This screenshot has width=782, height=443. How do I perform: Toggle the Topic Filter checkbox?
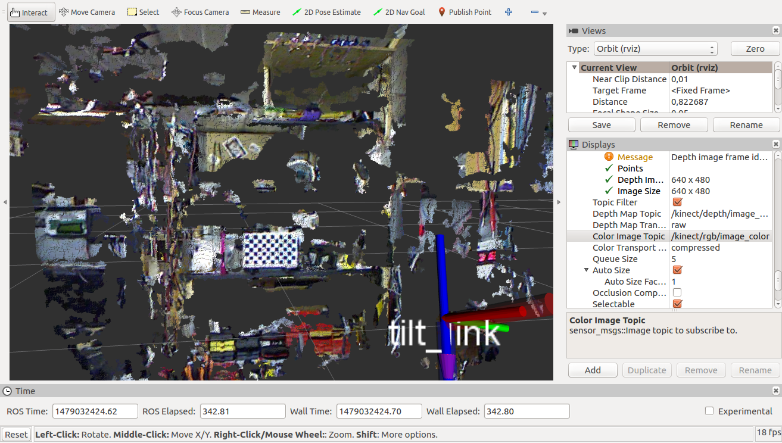point(677,202)
